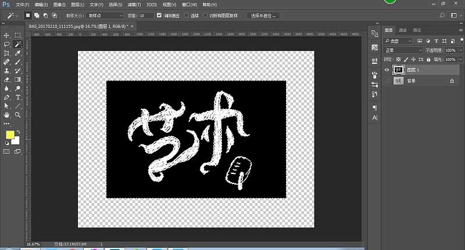The height and width of the screenshot is (250, 465).
Task: Open the blend mode dropdown
Action: [403, 50]
